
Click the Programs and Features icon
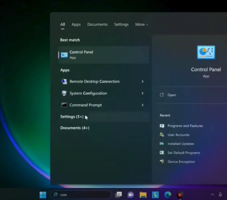click(x=162, y=126)
